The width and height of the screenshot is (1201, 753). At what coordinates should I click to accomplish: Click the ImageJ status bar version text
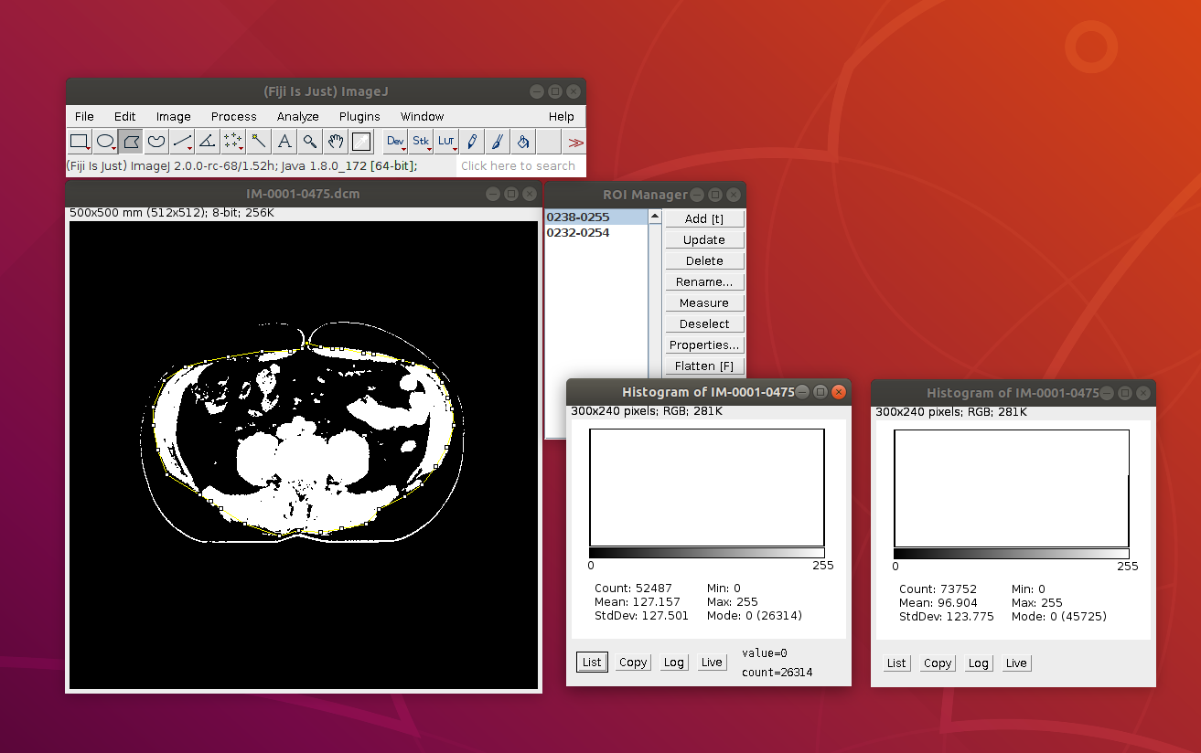(242, 165)
